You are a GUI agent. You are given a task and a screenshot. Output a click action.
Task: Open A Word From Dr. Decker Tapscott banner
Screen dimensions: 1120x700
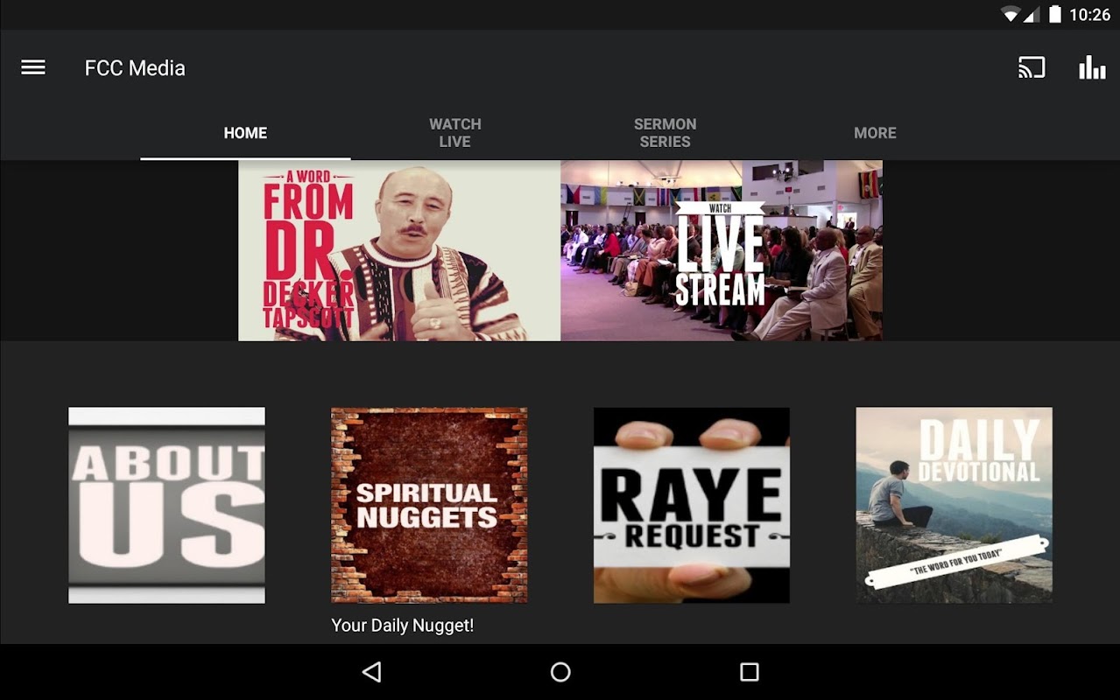tap(399, 250)
